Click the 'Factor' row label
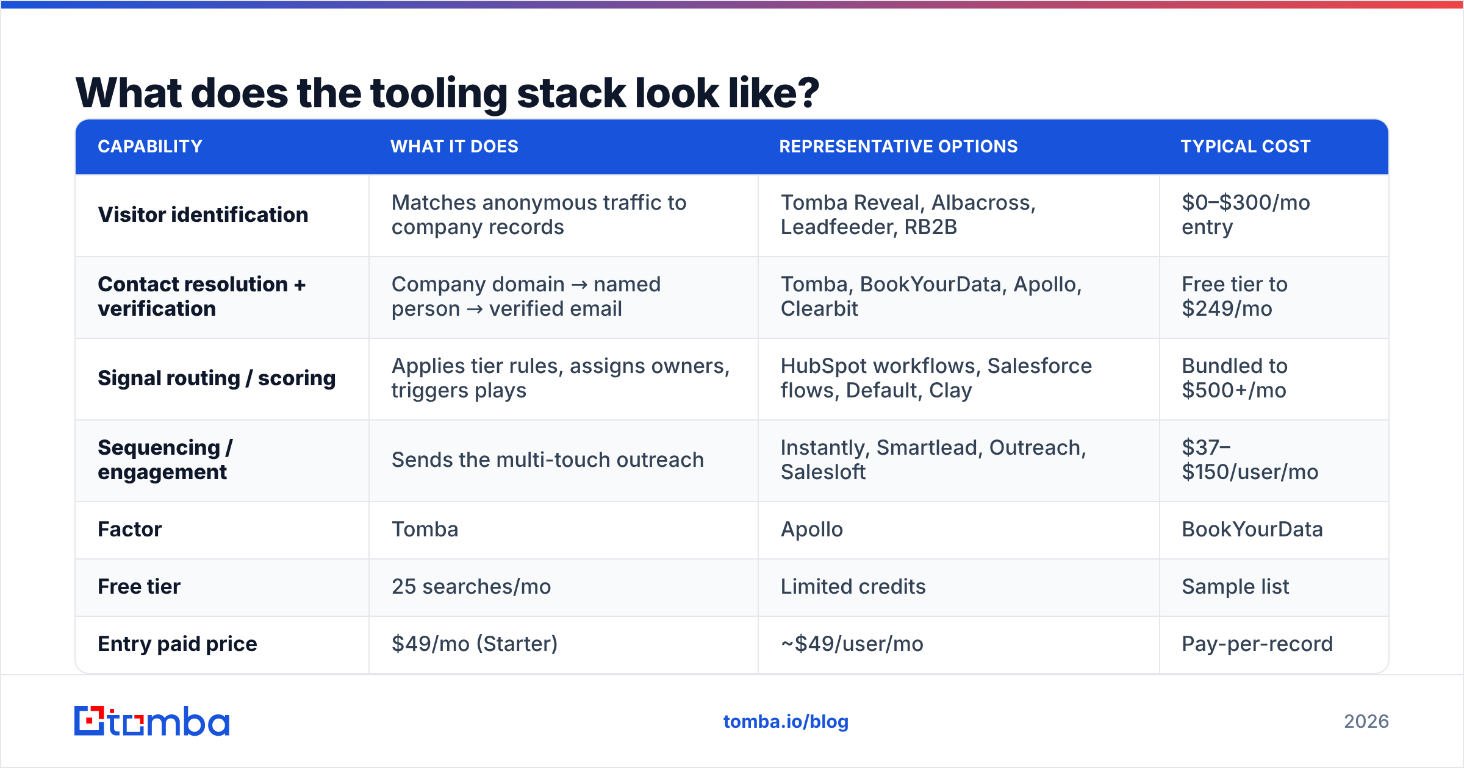 click(x=130, y=529)
